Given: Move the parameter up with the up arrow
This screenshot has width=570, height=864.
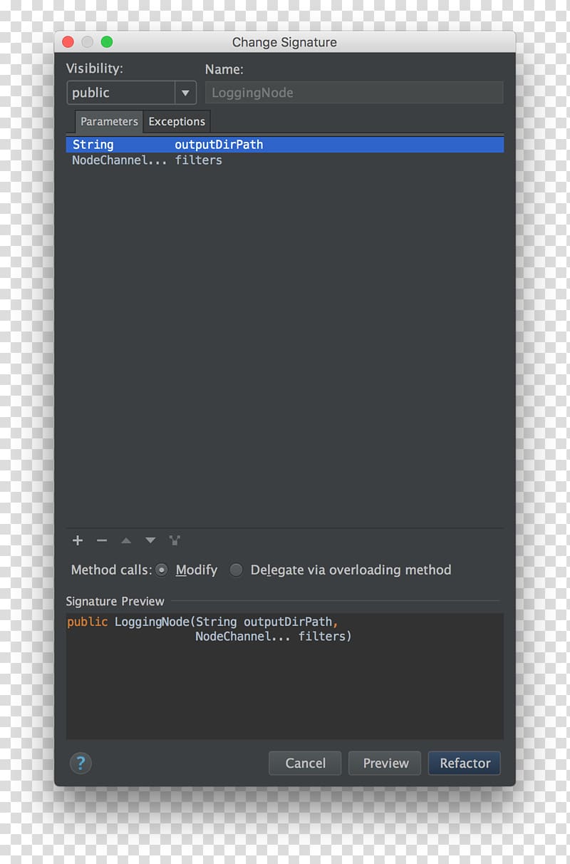Looking at the screenshot, I should [x=126, y=540].
